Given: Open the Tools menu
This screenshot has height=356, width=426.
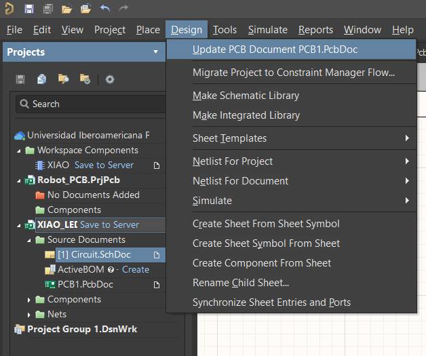Looking at the screenshot, I should coord(225,30).
